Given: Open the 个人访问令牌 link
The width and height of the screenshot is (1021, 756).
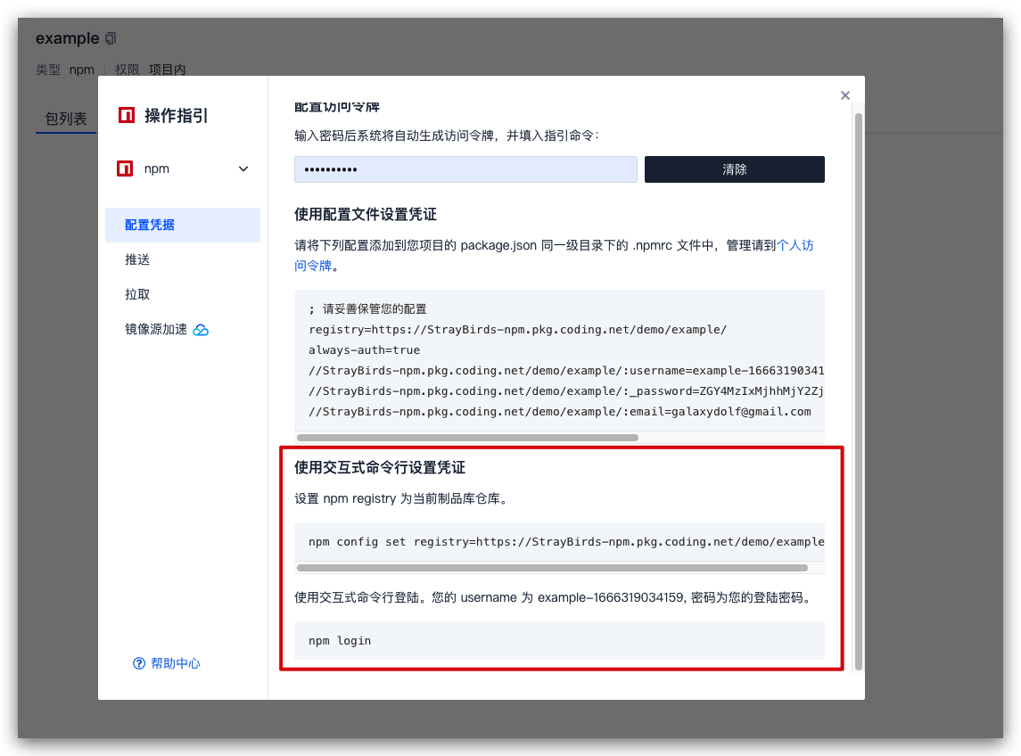Looking at the screenshot, I should point(795,245).
